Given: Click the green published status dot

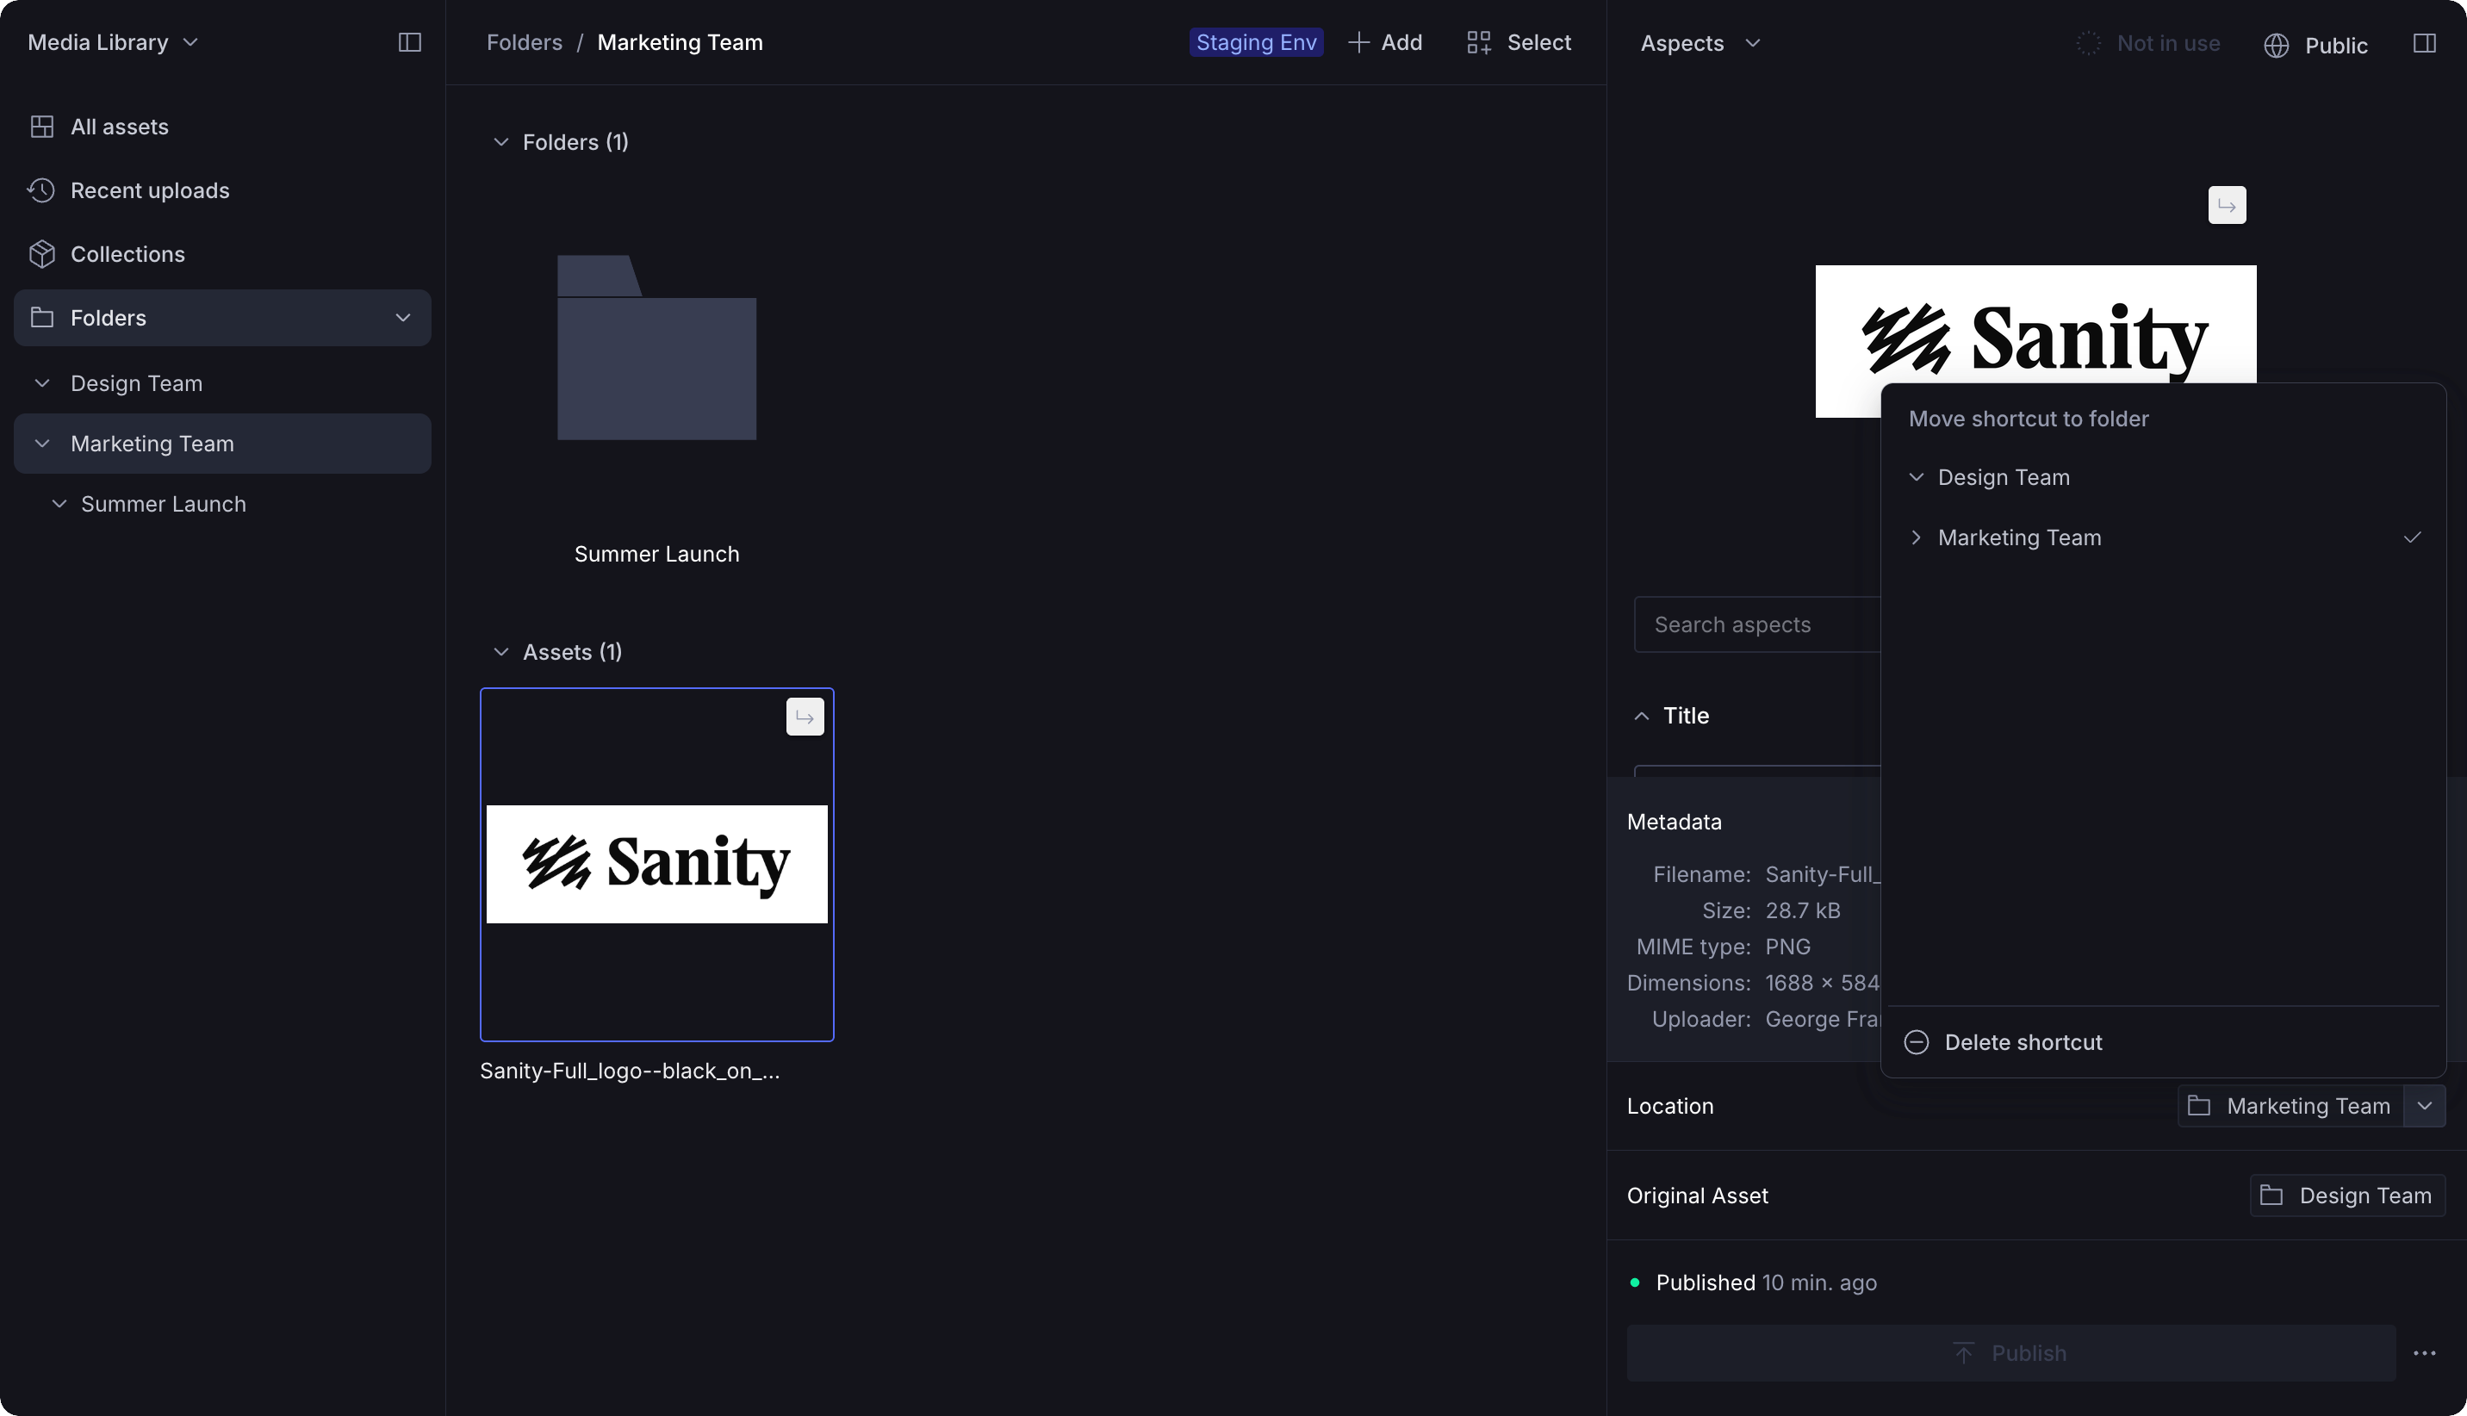Looking at the screenshot, I should [1635, 1283].
